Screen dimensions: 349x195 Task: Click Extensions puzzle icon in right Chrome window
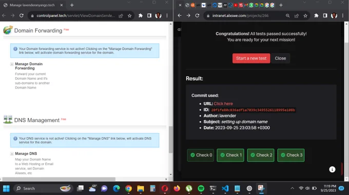click(x=316, y=15)
